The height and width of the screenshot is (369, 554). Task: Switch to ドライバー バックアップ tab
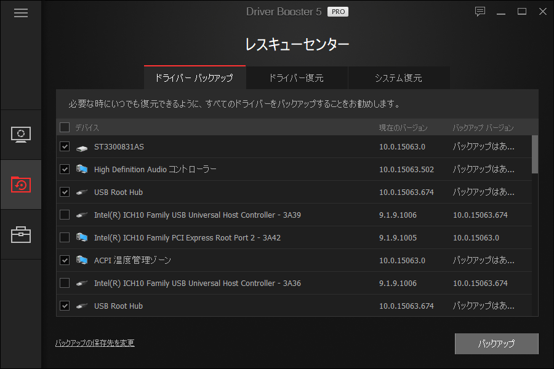(195, 77)
